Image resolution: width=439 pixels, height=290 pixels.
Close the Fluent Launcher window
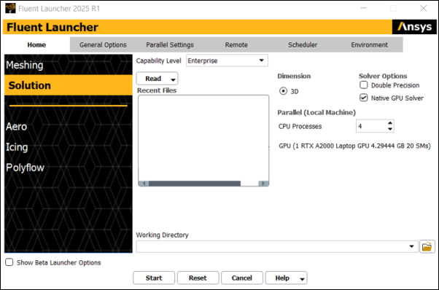pos(423,9)
